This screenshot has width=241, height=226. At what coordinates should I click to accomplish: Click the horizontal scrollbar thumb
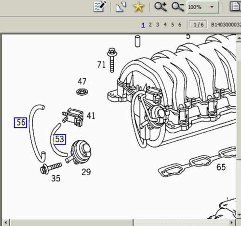click(x=71, y=223)
